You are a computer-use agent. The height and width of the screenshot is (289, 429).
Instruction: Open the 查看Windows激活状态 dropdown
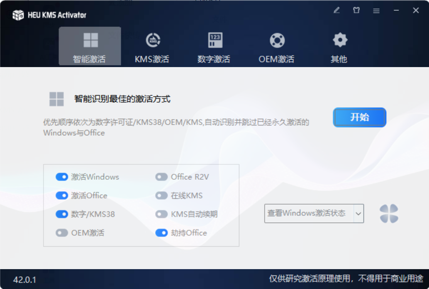[309, 213]
